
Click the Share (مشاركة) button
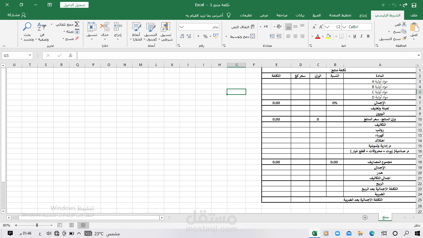[x=17, y=15]
